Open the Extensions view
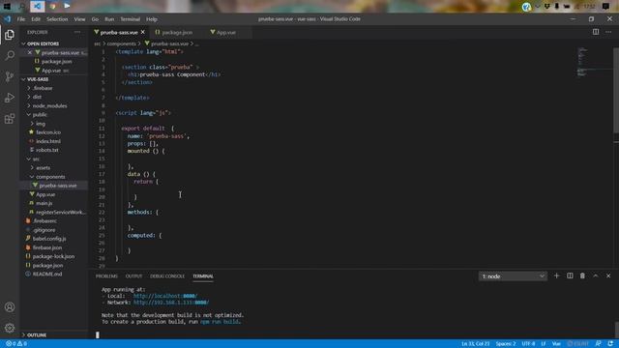Viewport: 619px width, 348px height. pos(10,119)
